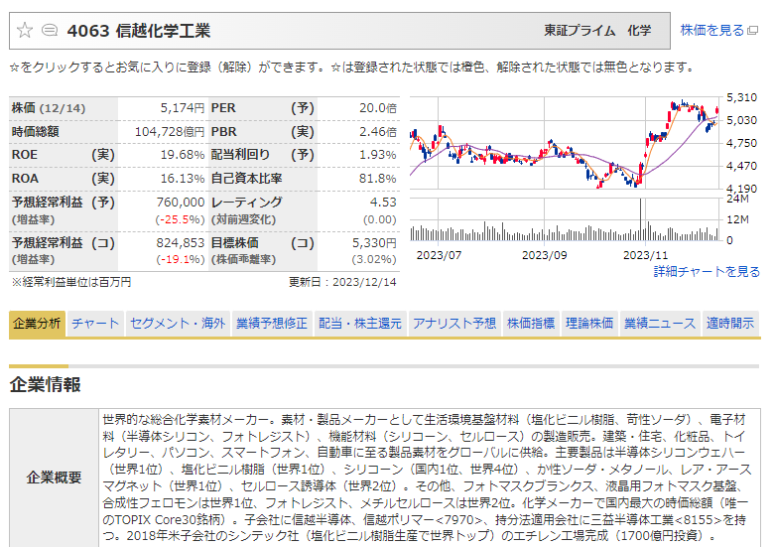Open the アナリスト予想 tab
This screenshot has height=547, width=774.
[x=453, y=324]
